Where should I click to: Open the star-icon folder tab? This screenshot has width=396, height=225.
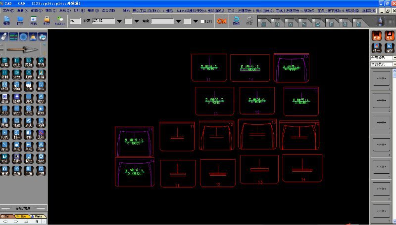pyautogui.click(x=291, y=23)
